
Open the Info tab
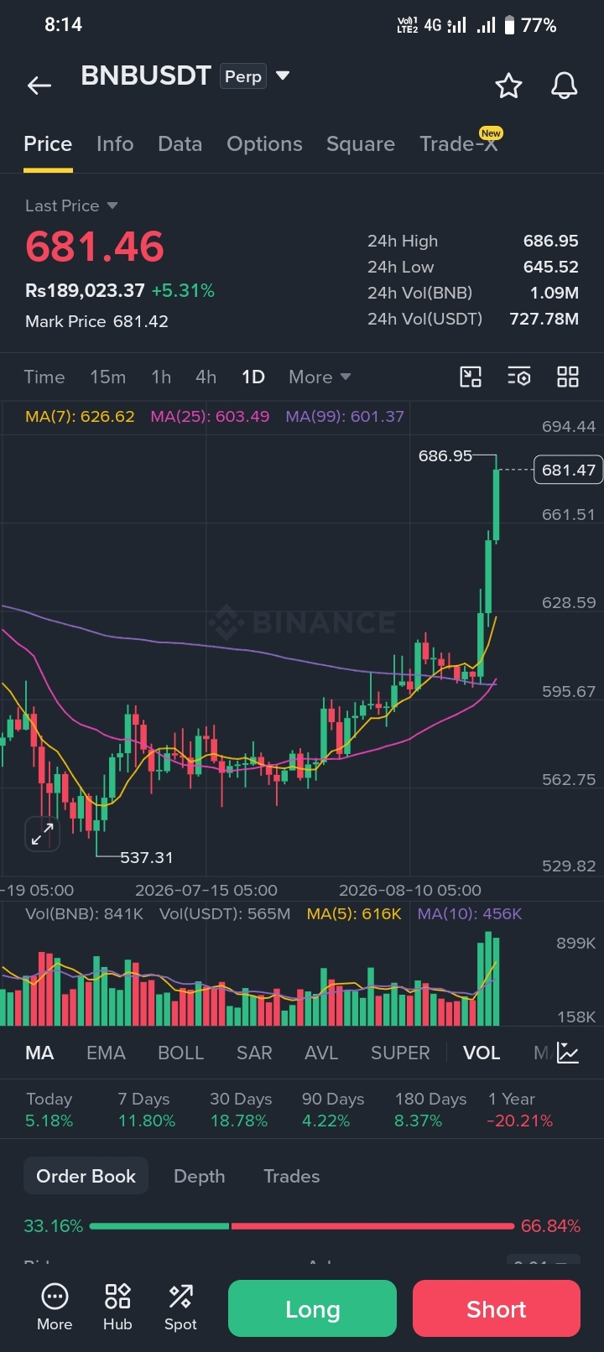coord(115,144)
